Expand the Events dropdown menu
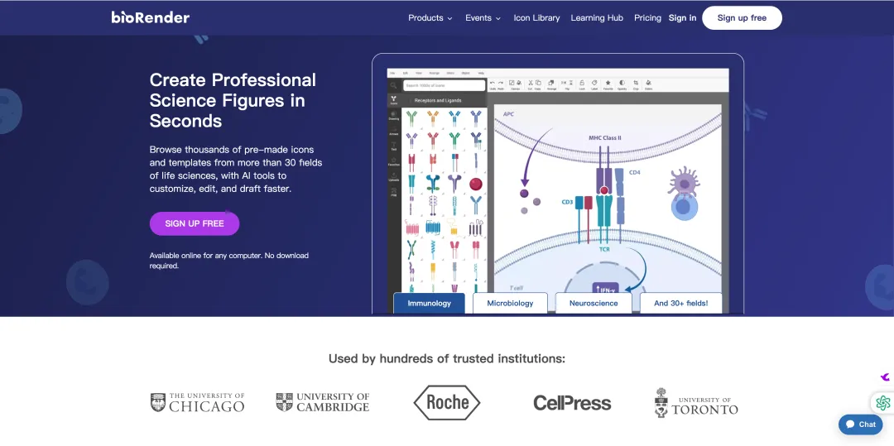The image size is (894, 446). click(483, 17)
